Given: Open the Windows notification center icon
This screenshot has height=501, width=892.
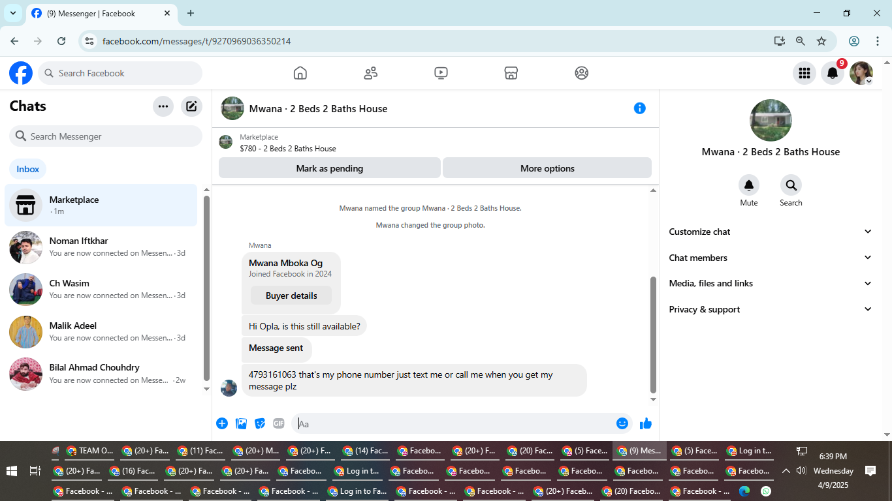Looking at the screenshot, I should (x=870, y=470).
